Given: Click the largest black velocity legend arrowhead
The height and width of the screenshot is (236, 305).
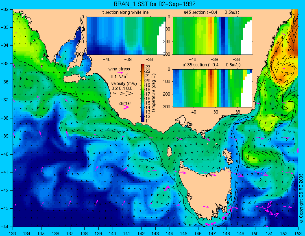Looking at the screenshot, I should 129,94.
